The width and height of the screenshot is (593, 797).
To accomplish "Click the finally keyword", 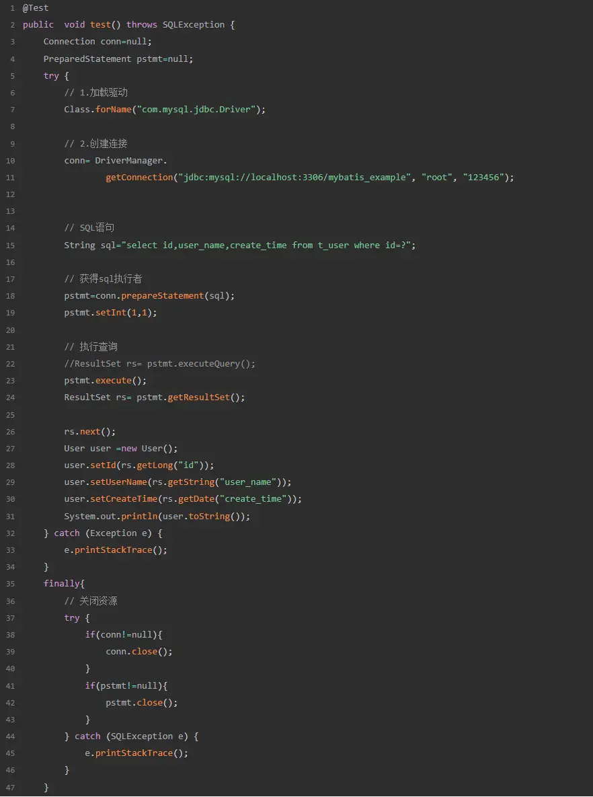I will (x=62, y=584).
